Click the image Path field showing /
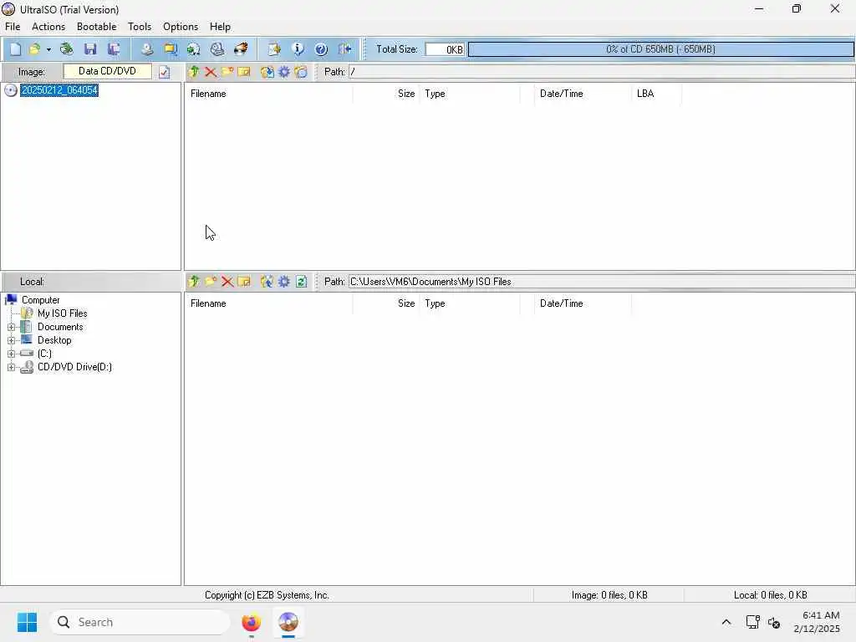This screenshot has height=642, width=856. click(x=602, y=72)
